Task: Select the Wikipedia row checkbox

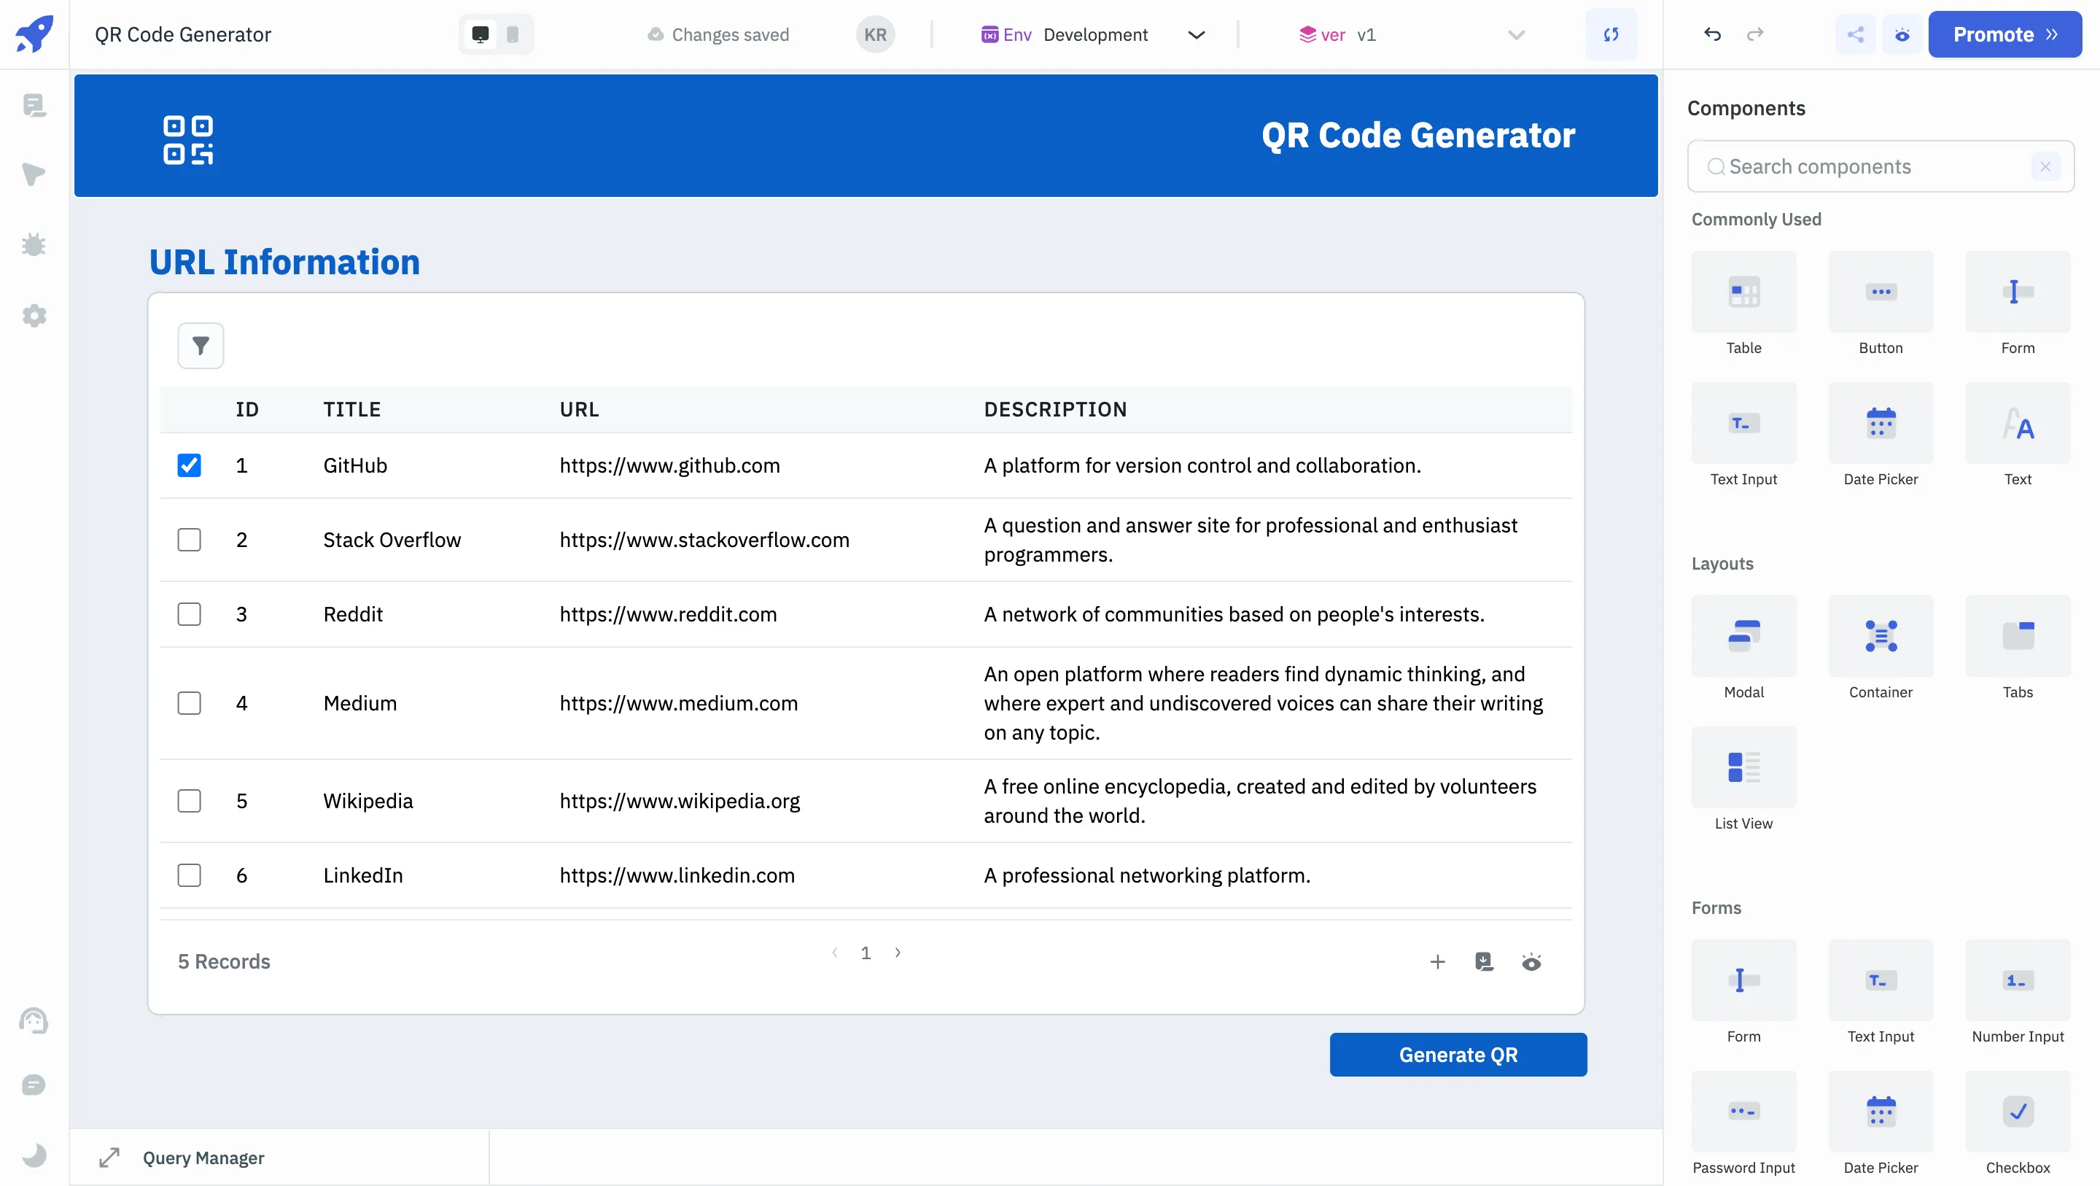Action: (x=189, y=801)
